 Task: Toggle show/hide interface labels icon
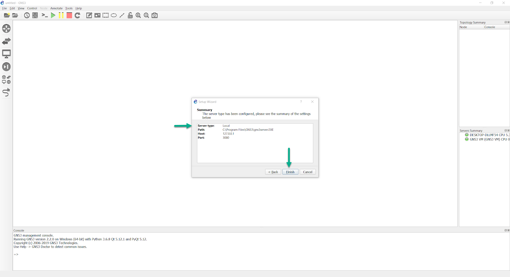point(35,15)
